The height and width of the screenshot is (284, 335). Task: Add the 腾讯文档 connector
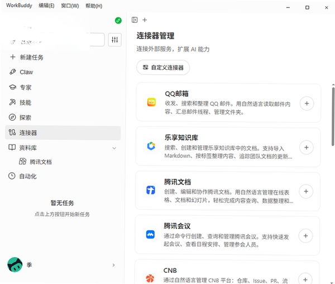tap(306, 191)
